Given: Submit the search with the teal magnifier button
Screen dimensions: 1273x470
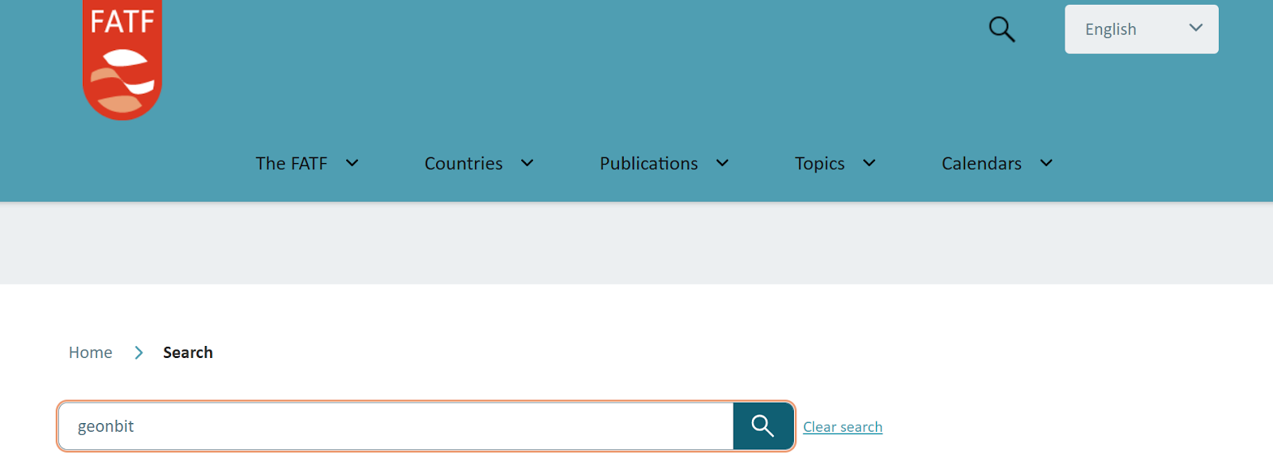Looking at the screenshot, I should coord(763,426).
